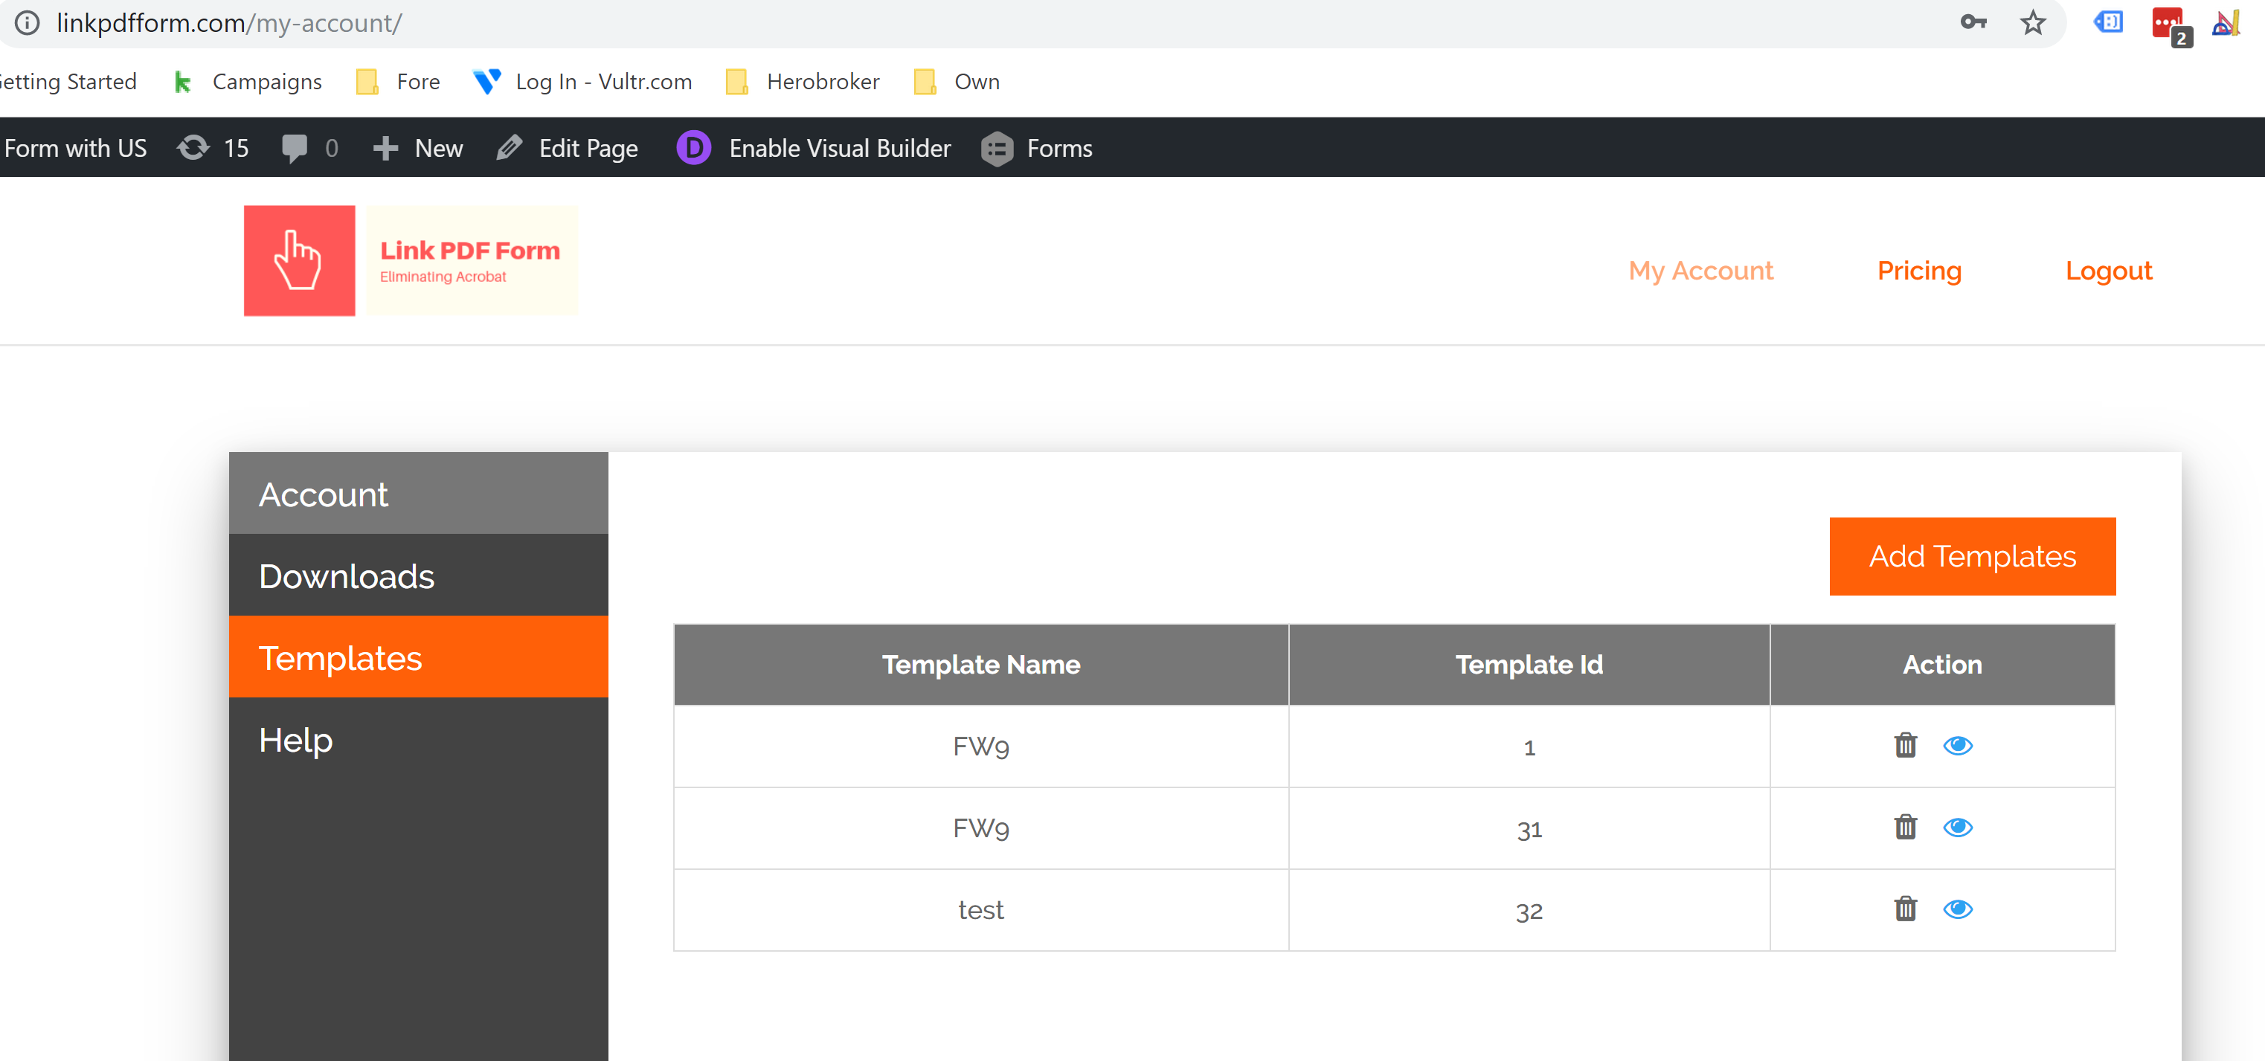
Task: Delete the test template
Action: pyautogui.click(x=1904, y=909)
